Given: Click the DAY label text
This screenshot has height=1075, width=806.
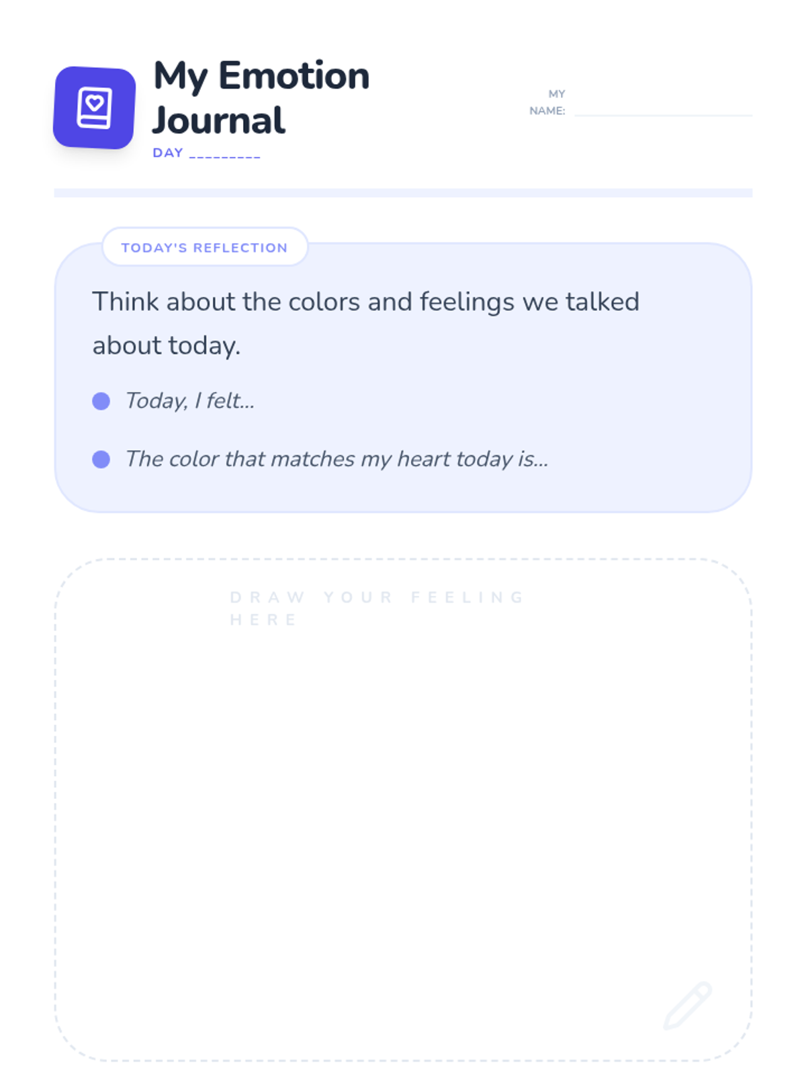Looking at the screenshot, I should pyautogui.click(x=168, y=153).
